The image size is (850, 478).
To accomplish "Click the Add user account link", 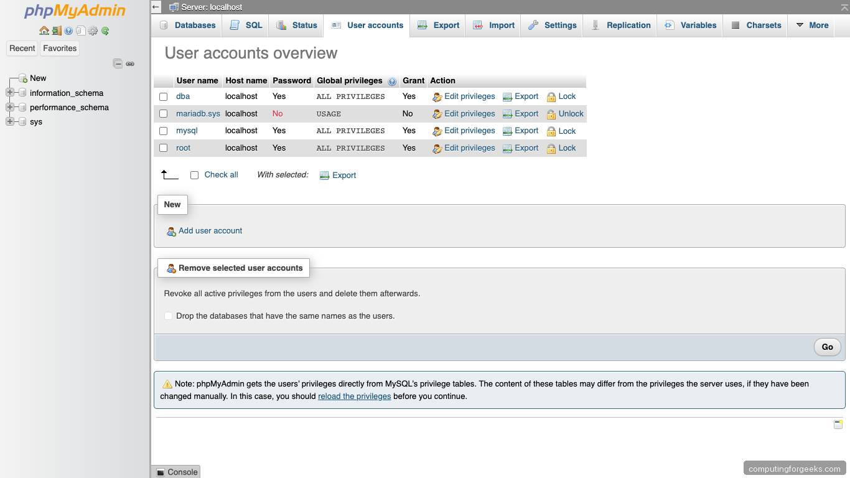I will click(210, 230).
